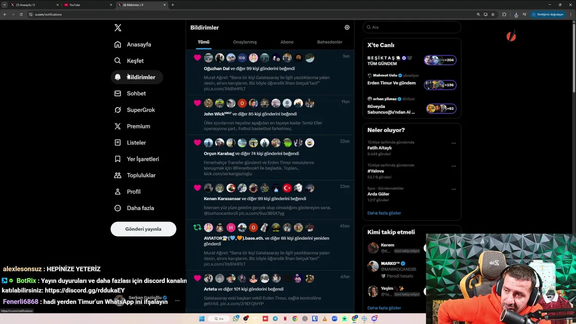
Task: Open Anasayfa from the sidebar
Action: tap(133, 45)
